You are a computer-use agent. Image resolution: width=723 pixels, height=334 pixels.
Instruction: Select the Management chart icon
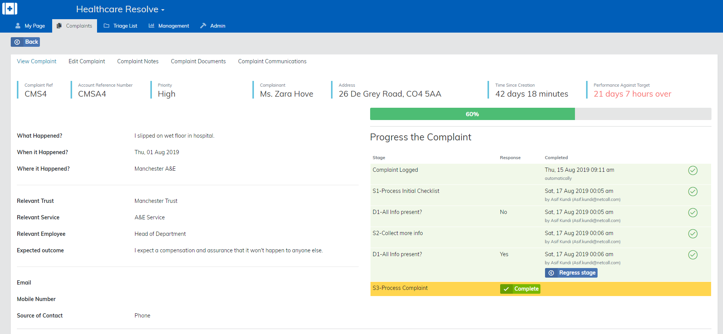152,26
